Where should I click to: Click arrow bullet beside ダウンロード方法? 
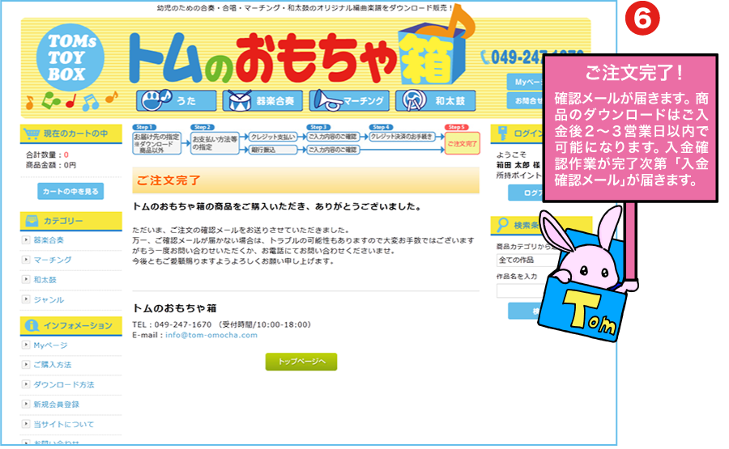pos(26,384)
